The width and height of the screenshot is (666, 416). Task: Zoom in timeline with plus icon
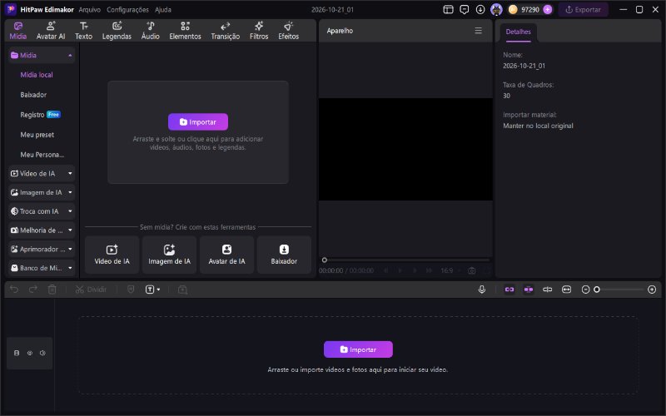click(652, 290)
